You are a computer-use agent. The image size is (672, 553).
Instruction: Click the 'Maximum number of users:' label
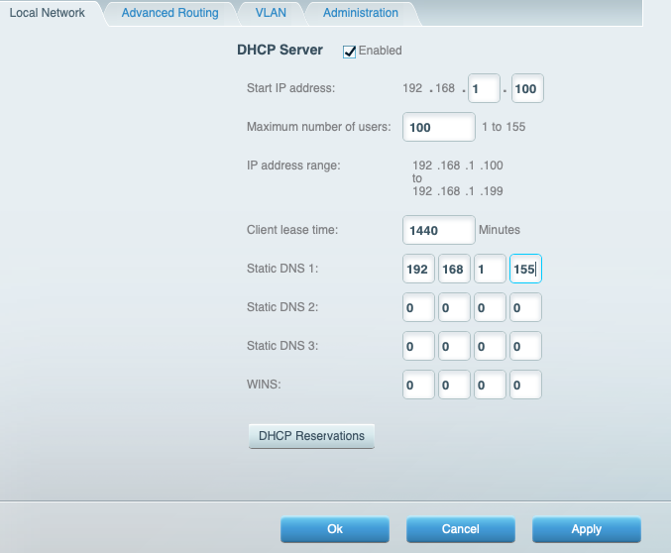click(319, 127)
